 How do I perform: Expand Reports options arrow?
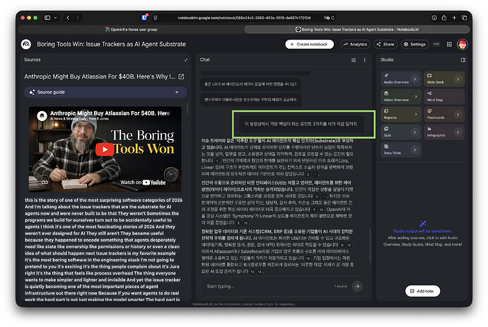[x=416, y=115]
